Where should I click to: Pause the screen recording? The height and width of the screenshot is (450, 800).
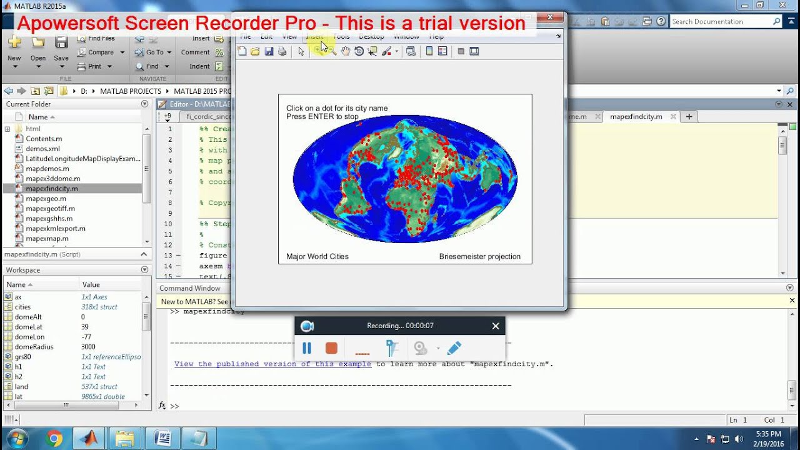click(307, 348)
